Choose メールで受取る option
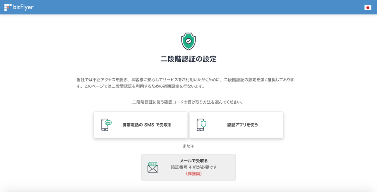This screenshot has height=192, width=377. (x=188, y=167)
